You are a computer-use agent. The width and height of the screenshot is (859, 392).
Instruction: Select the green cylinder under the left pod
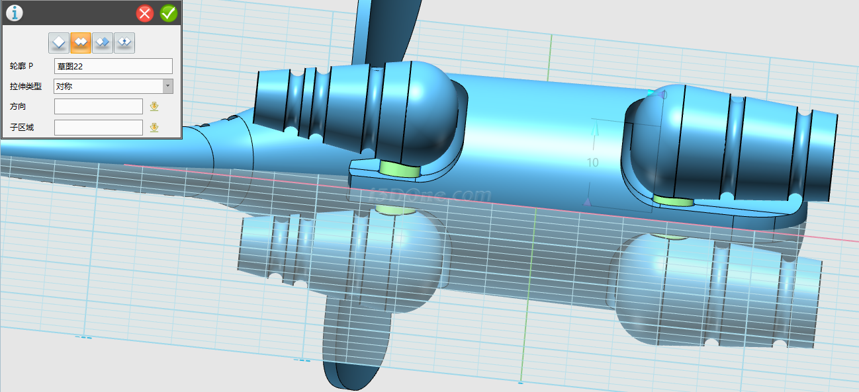pos(398,171)
